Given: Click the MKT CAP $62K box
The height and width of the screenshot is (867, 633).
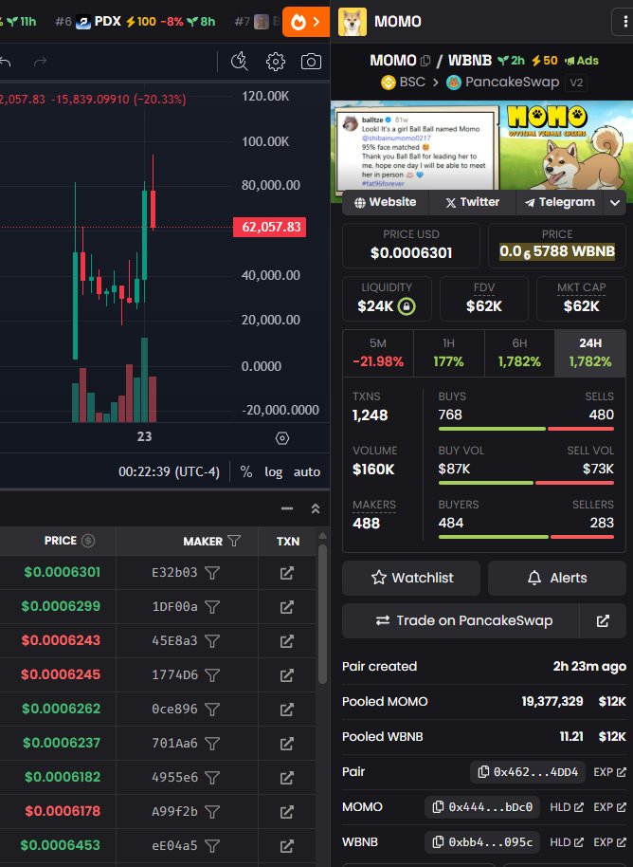Looking at the screenshot, I should pyautogui.click(x=581, y=299).
